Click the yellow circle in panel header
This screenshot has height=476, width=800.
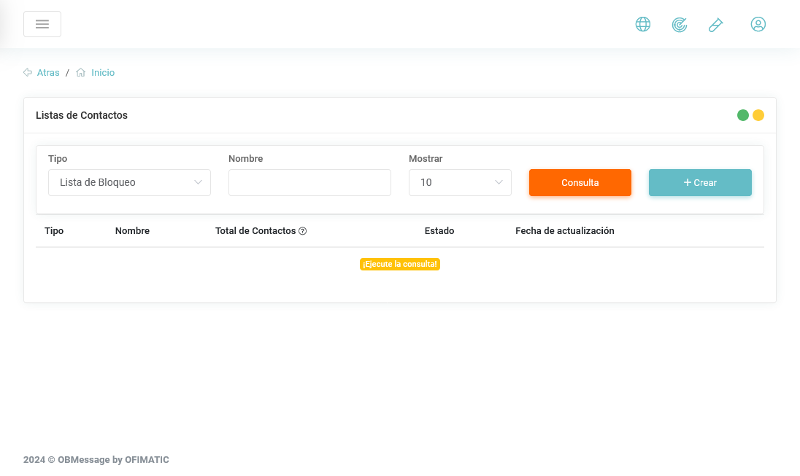[758, 115]
